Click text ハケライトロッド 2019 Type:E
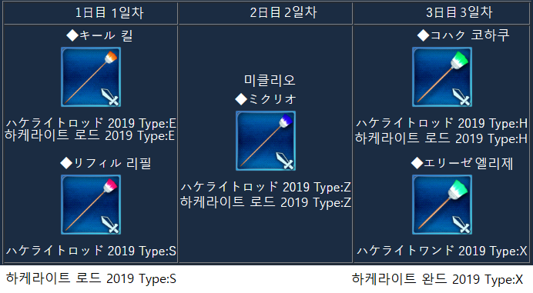 pyautogui.click(x=91, y=123)
